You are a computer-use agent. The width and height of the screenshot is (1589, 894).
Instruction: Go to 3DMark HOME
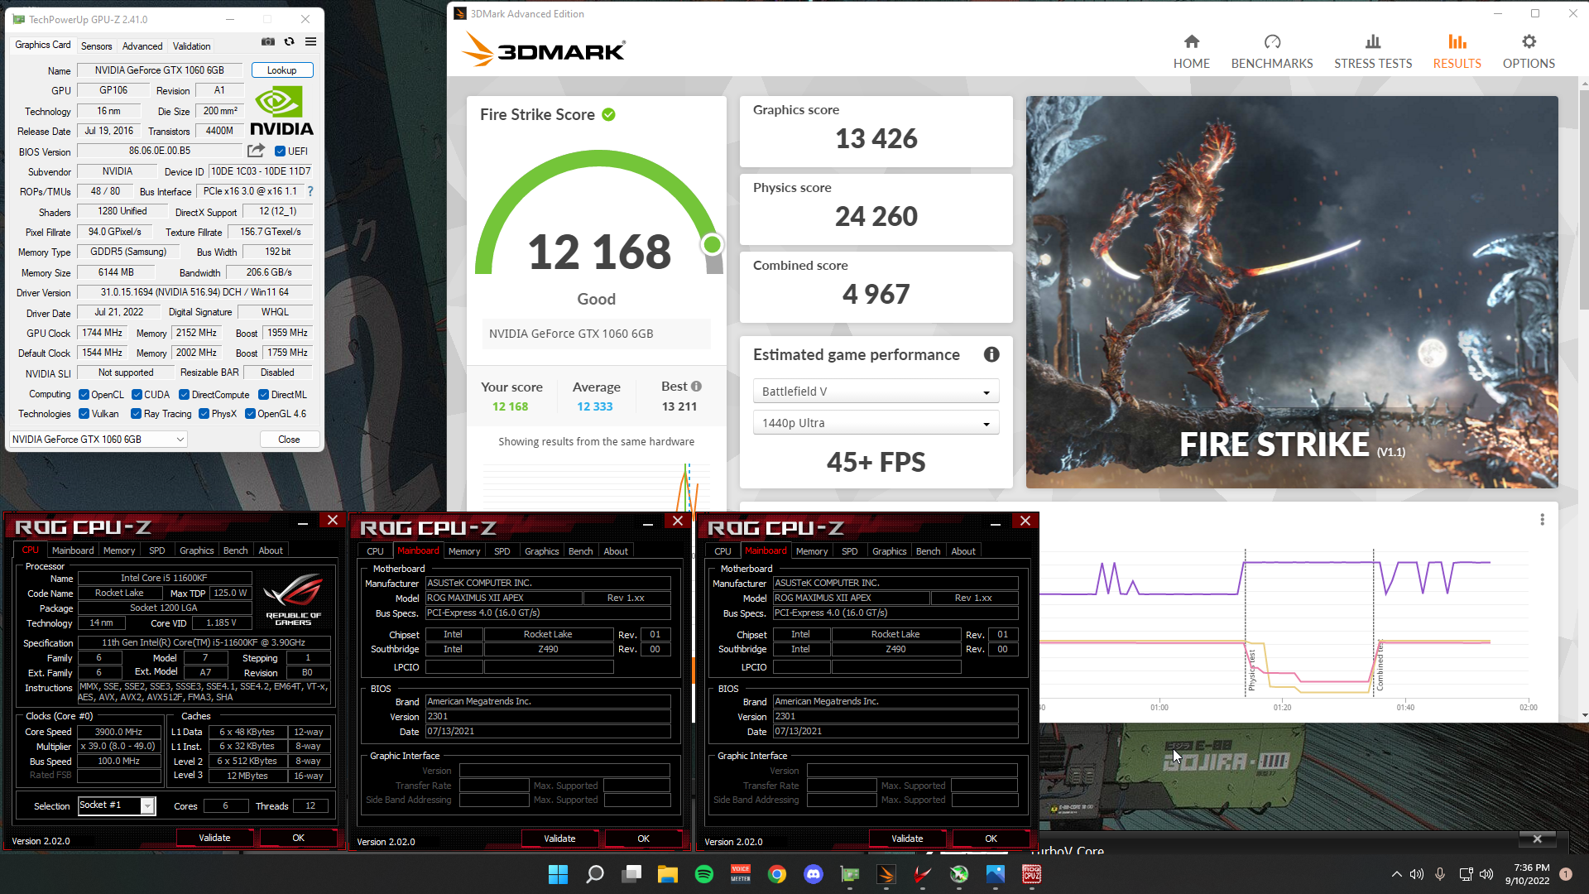click(1192, 51)
